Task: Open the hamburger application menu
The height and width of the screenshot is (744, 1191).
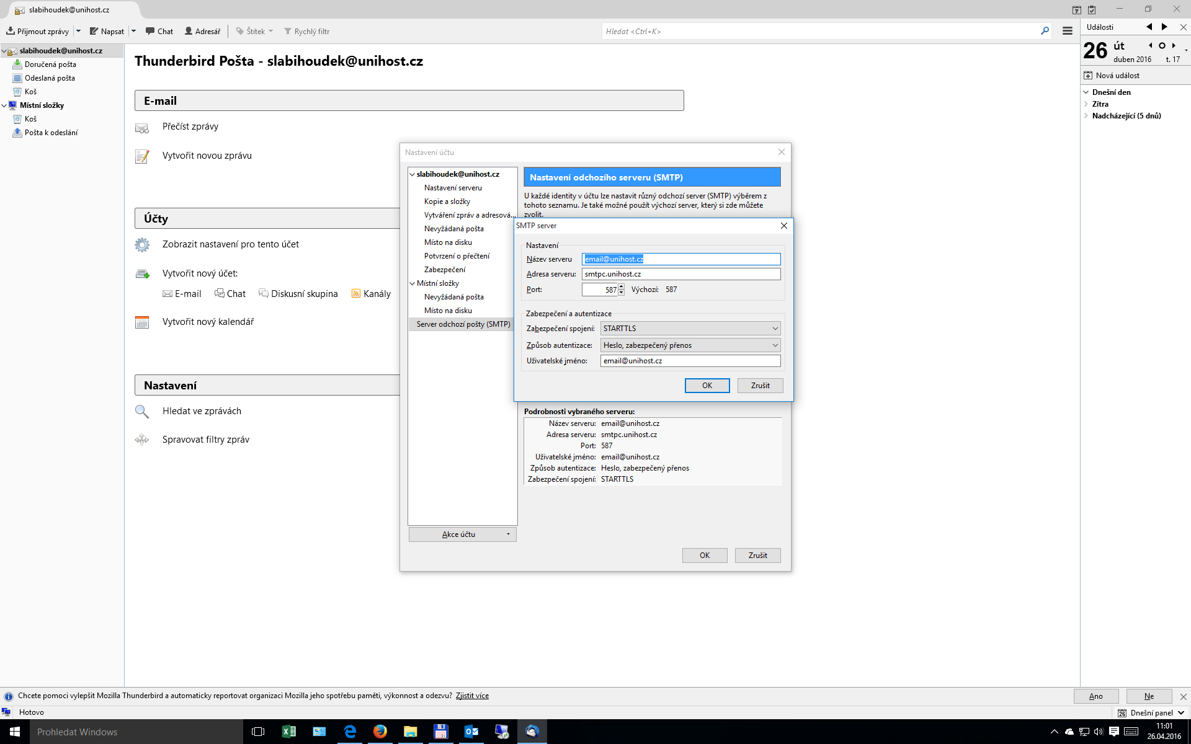Action: click(1068, 31)
